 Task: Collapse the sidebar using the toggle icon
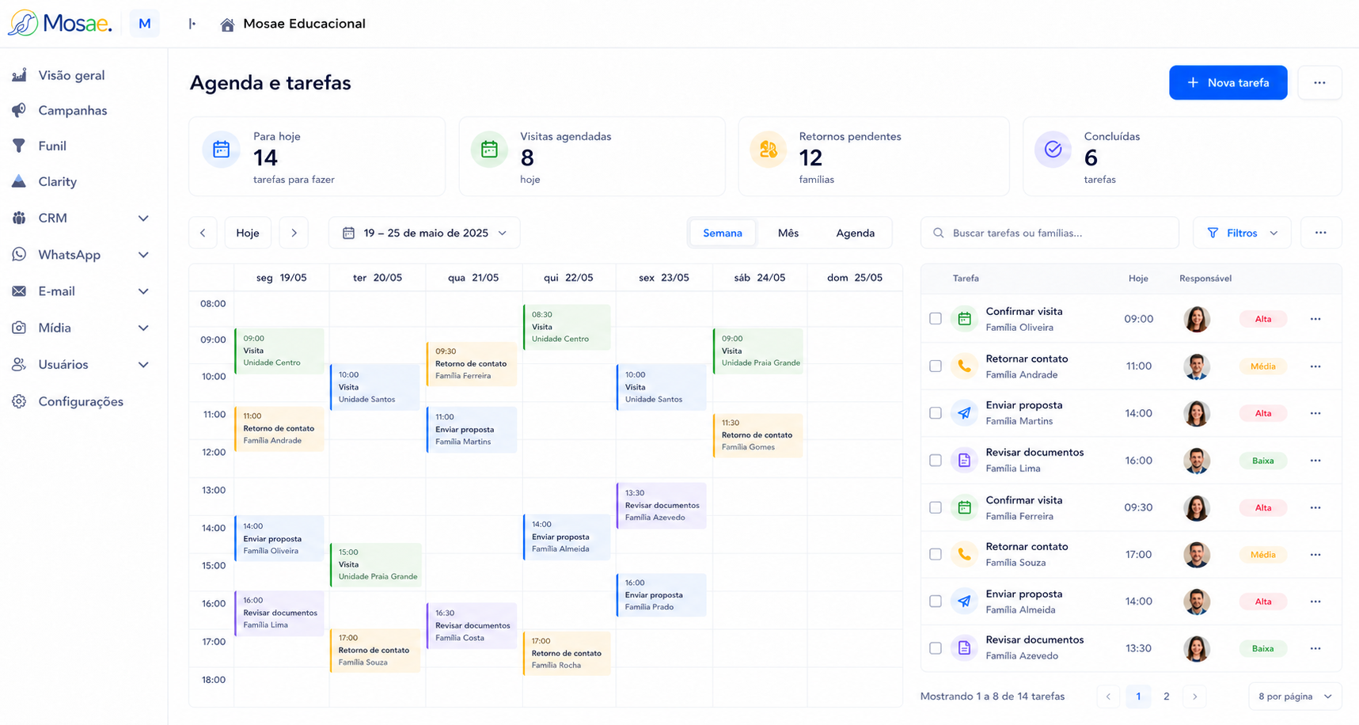(x=192, y=24)
